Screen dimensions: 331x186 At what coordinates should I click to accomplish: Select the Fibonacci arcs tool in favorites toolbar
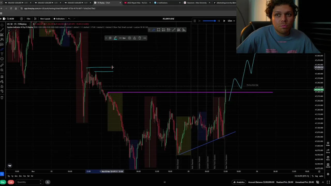(184, 30)
